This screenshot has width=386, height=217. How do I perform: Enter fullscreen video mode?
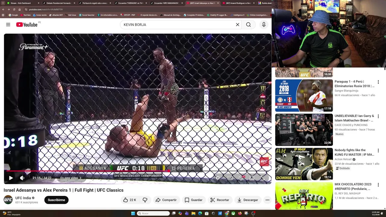pyautogui.click(x=263, y=178)
